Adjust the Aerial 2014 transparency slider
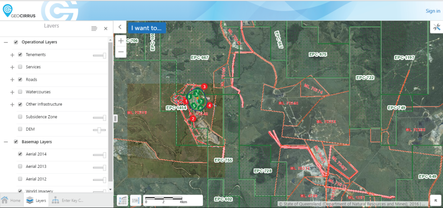 click(100, 155)
